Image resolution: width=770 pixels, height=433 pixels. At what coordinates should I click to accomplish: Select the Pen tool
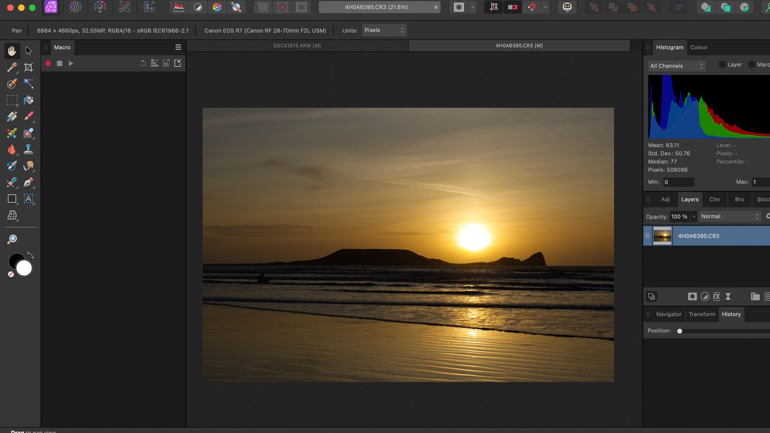tap(28, 182)
